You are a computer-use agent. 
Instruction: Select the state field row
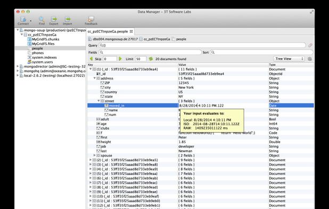201,97
